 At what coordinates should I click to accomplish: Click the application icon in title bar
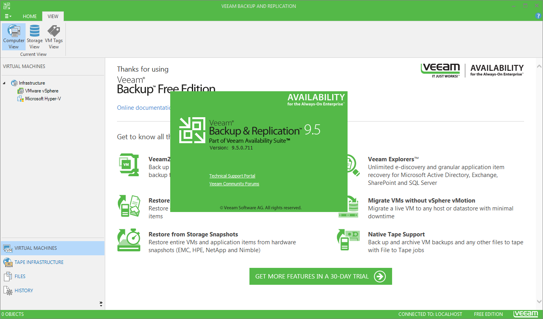[6, 6]
